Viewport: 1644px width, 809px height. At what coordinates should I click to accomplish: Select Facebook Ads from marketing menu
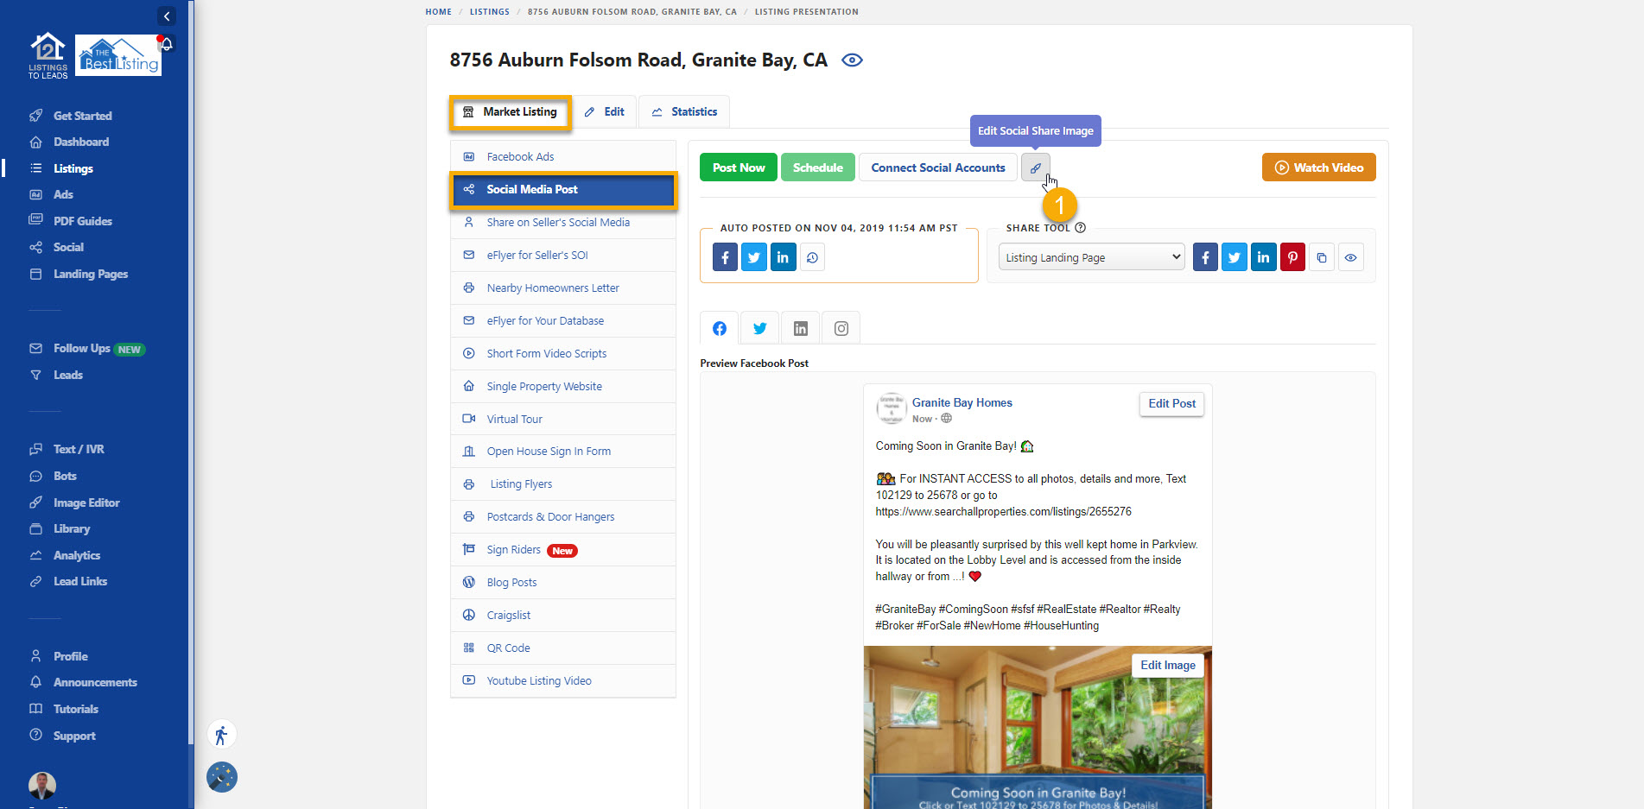pyautogui.click(x=520, y=157)
